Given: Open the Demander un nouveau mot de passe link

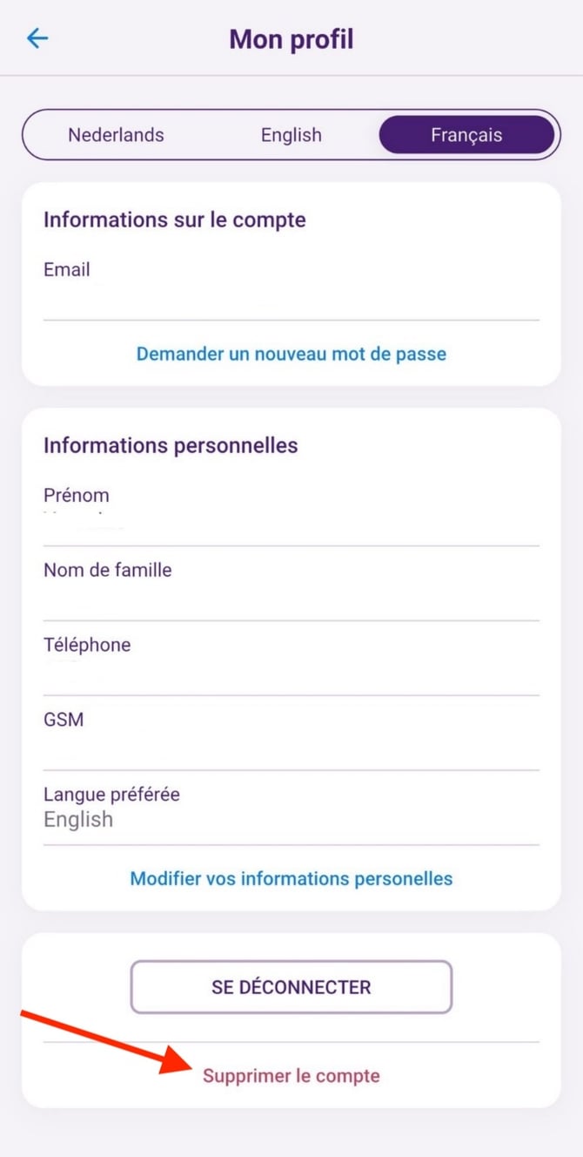Looking at the screenshot, I should (x=291, y=354).
